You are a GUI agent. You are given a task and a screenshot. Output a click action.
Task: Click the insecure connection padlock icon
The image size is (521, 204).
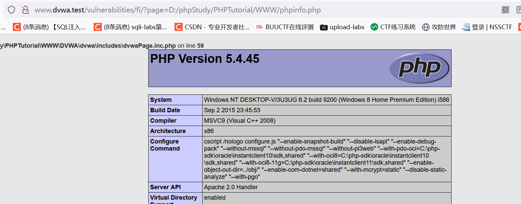coord(26,10)
